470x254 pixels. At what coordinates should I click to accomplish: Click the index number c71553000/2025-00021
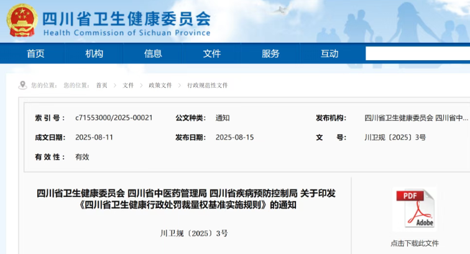(x=114, y=117)
